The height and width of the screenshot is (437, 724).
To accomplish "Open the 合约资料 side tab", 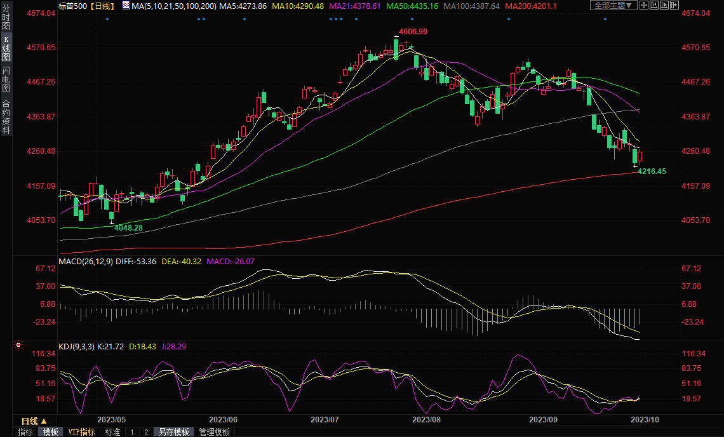I will click(6, 116).
